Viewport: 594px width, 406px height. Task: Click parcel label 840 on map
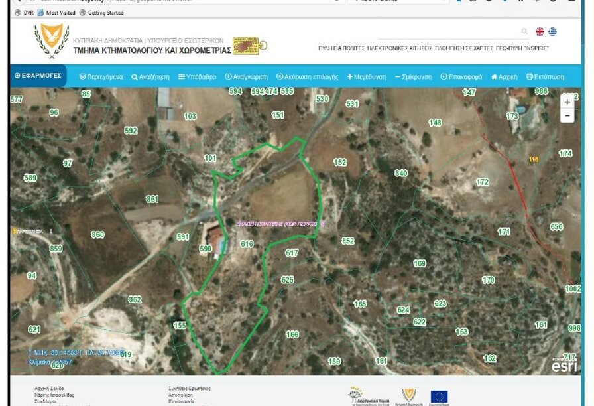(x=401, y=173)
